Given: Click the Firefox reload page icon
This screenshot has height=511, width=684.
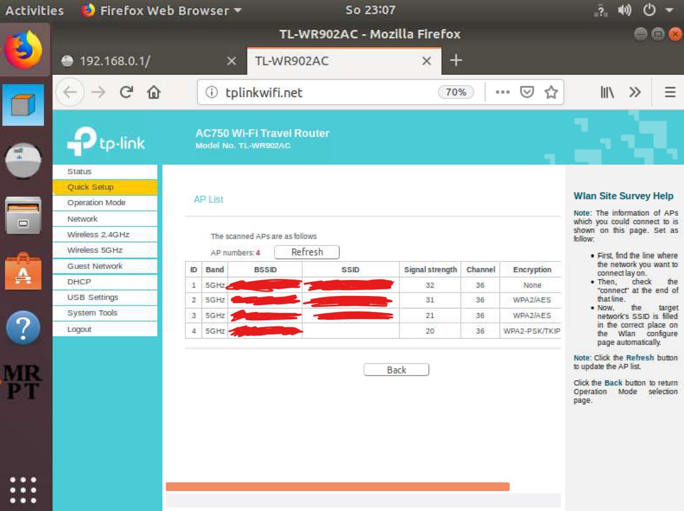Looking at the screenshot, I should (126, 92).
